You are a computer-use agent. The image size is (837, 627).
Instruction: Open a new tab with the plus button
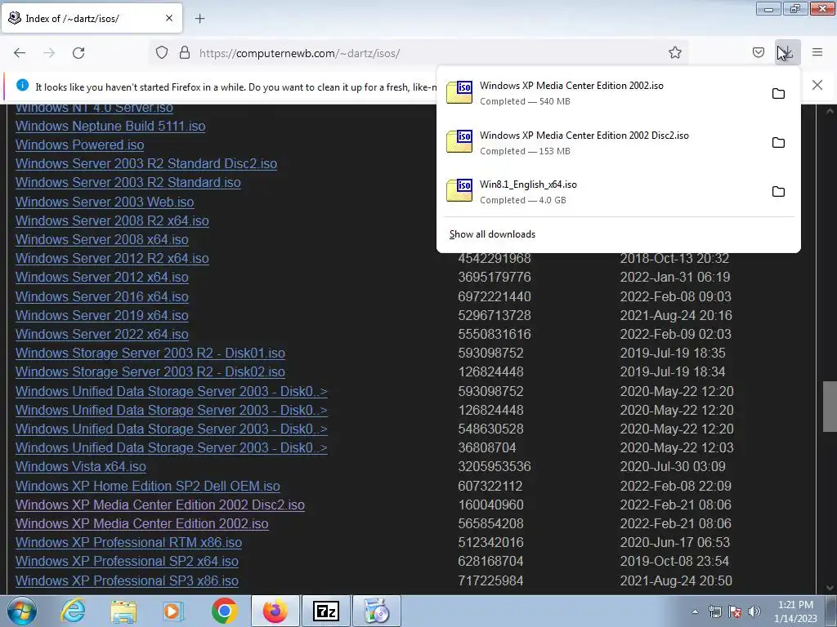199,19
